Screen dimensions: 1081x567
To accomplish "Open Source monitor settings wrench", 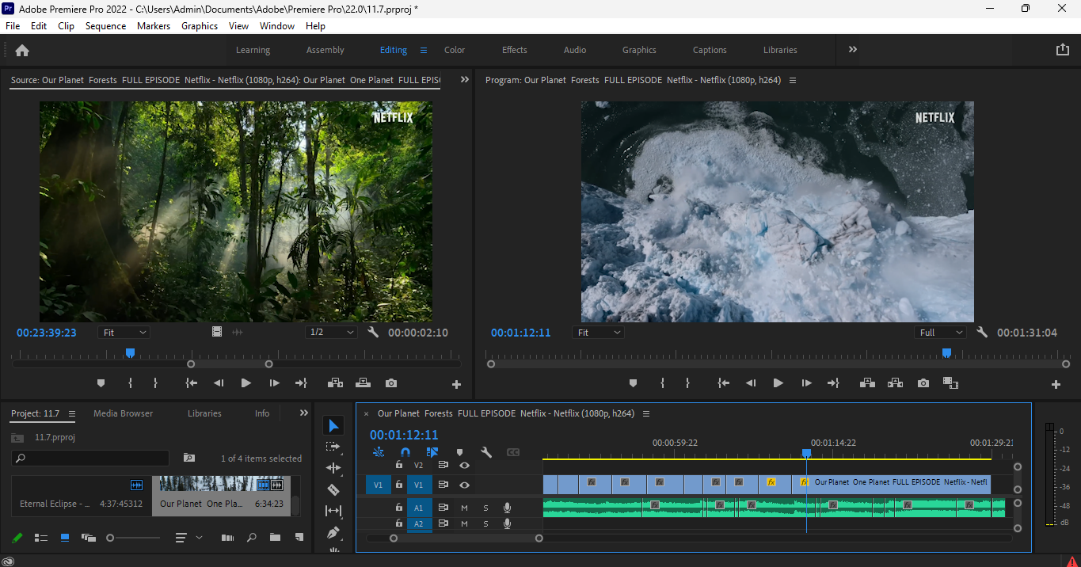I will [x=373, y=333].
